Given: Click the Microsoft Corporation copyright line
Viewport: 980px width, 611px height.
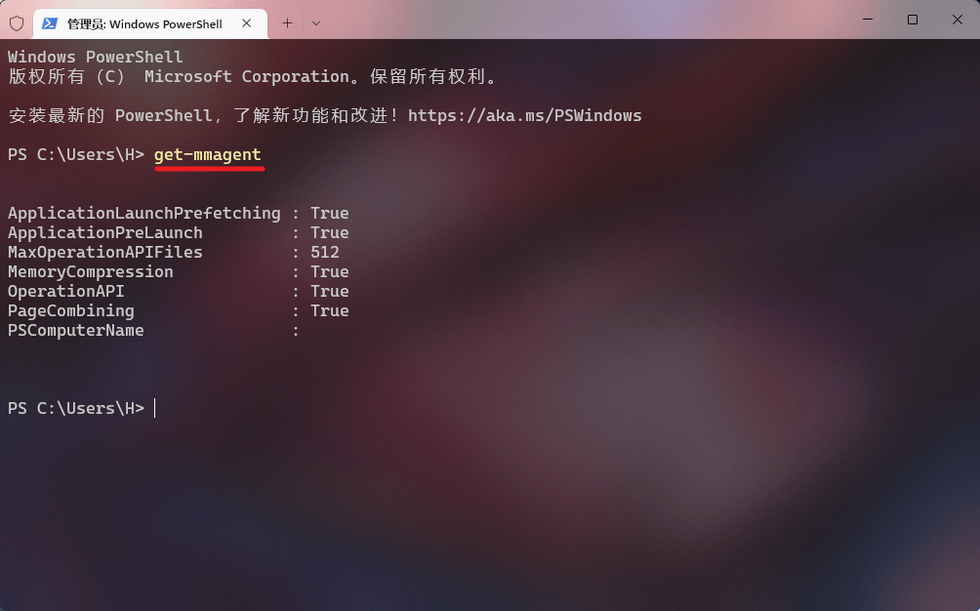Looking at the screenshot, I should click(x=253, y=76).
